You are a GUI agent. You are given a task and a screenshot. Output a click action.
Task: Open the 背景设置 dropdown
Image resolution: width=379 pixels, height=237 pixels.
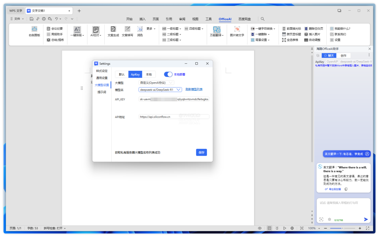tap(260, 40)
